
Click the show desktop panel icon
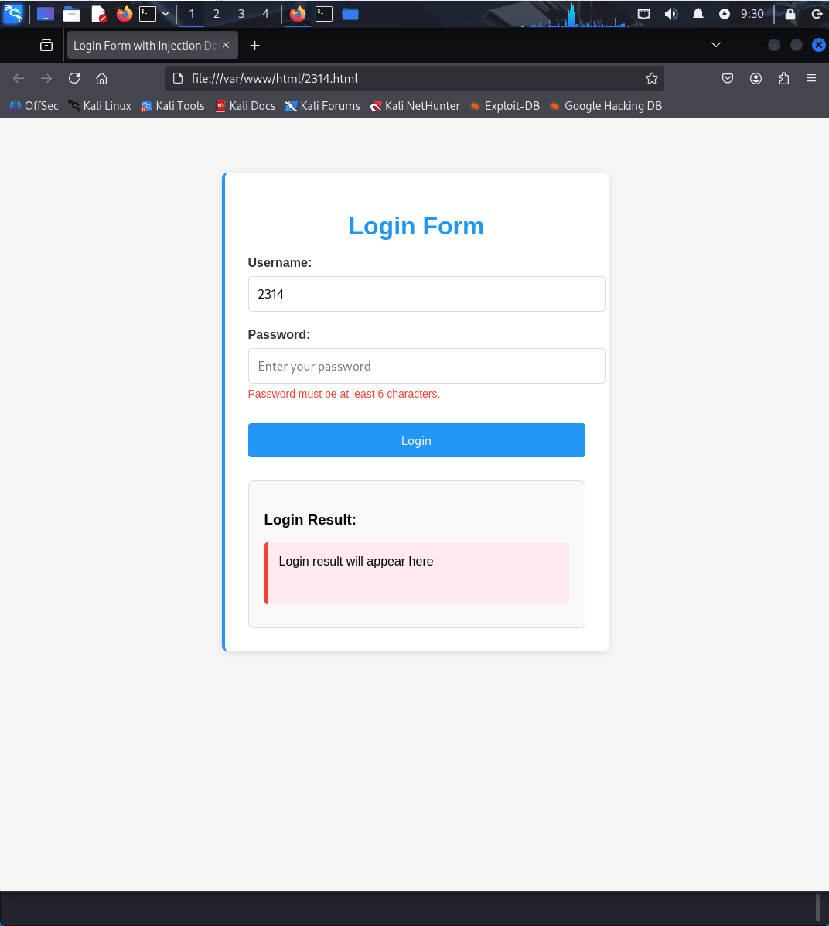tap(46, 14)
